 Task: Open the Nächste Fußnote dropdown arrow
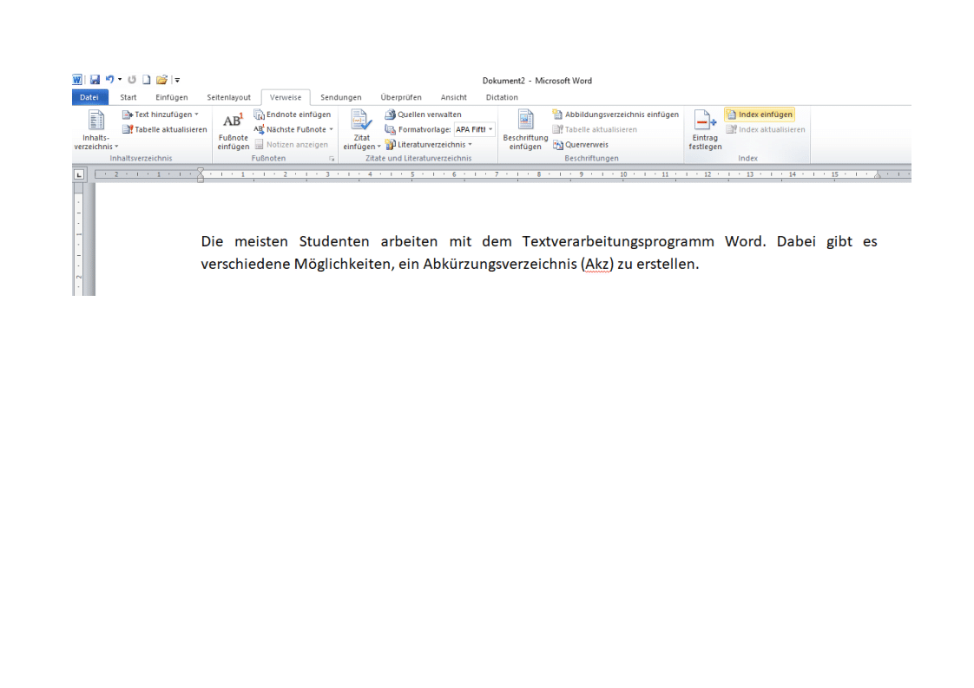pos(331,130)
